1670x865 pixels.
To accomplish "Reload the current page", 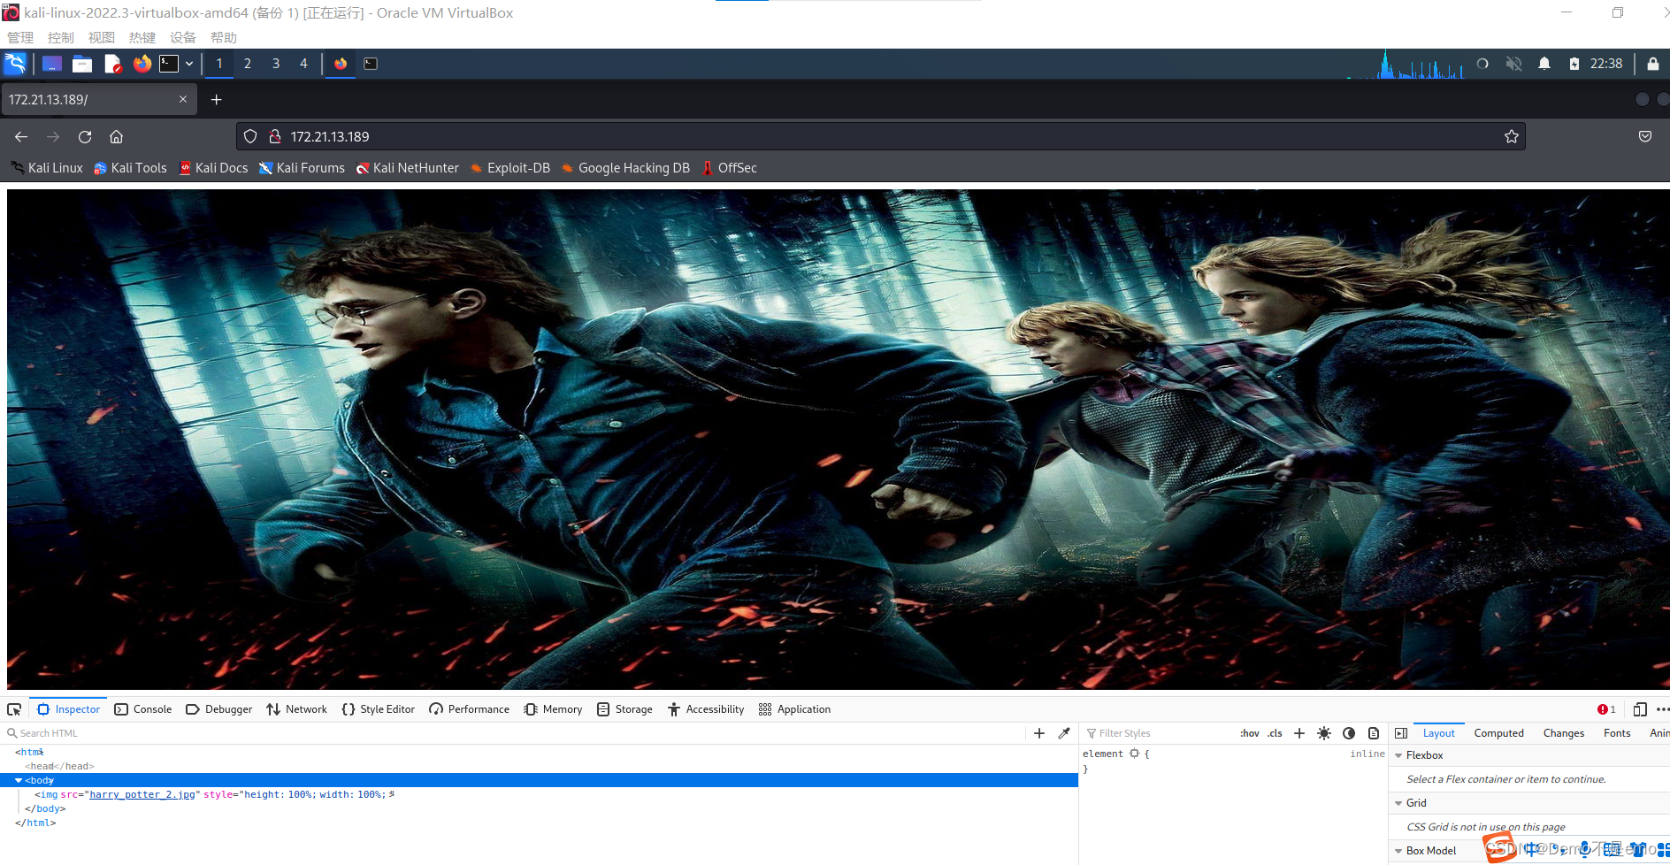I will coord(85,136).
